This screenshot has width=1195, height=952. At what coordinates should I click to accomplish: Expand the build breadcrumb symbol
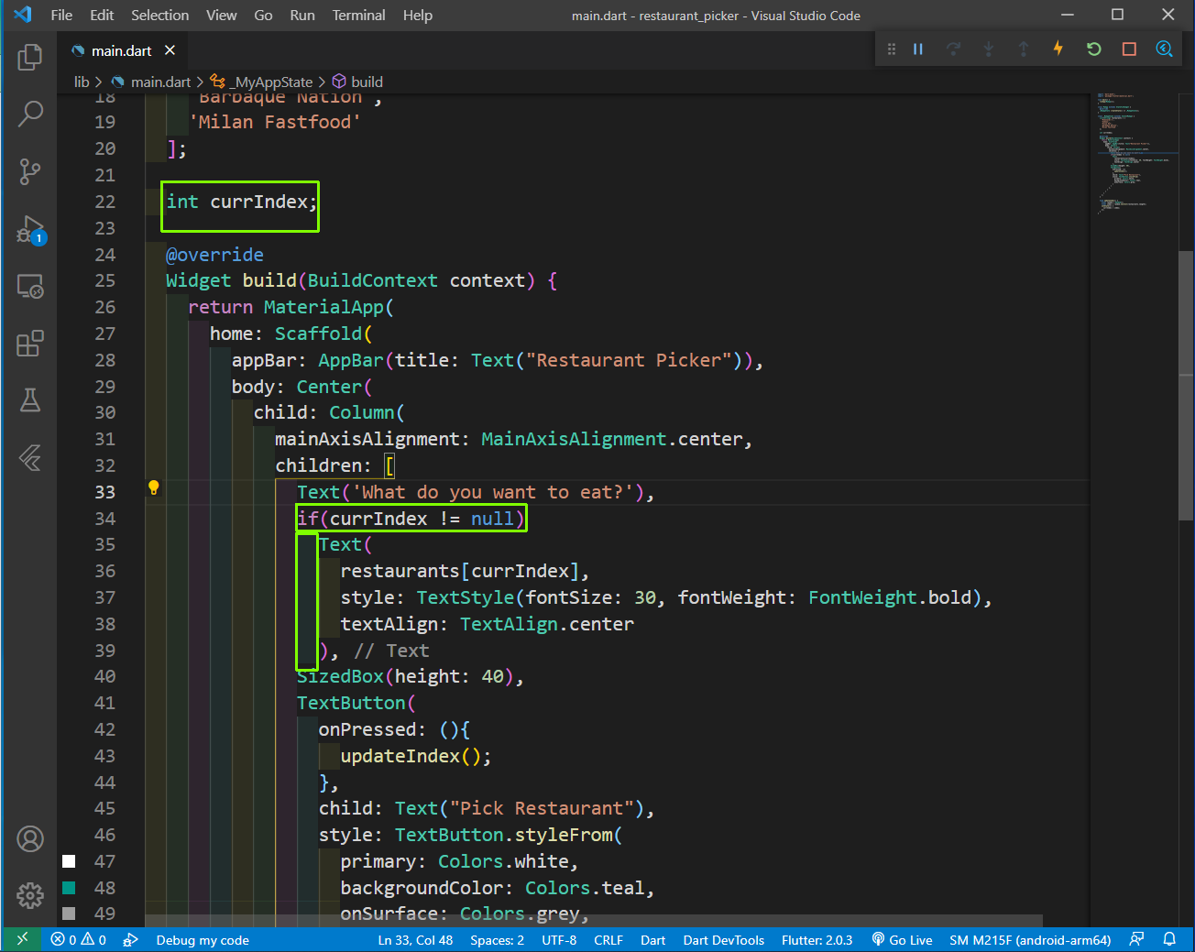[x=358, y=82]
